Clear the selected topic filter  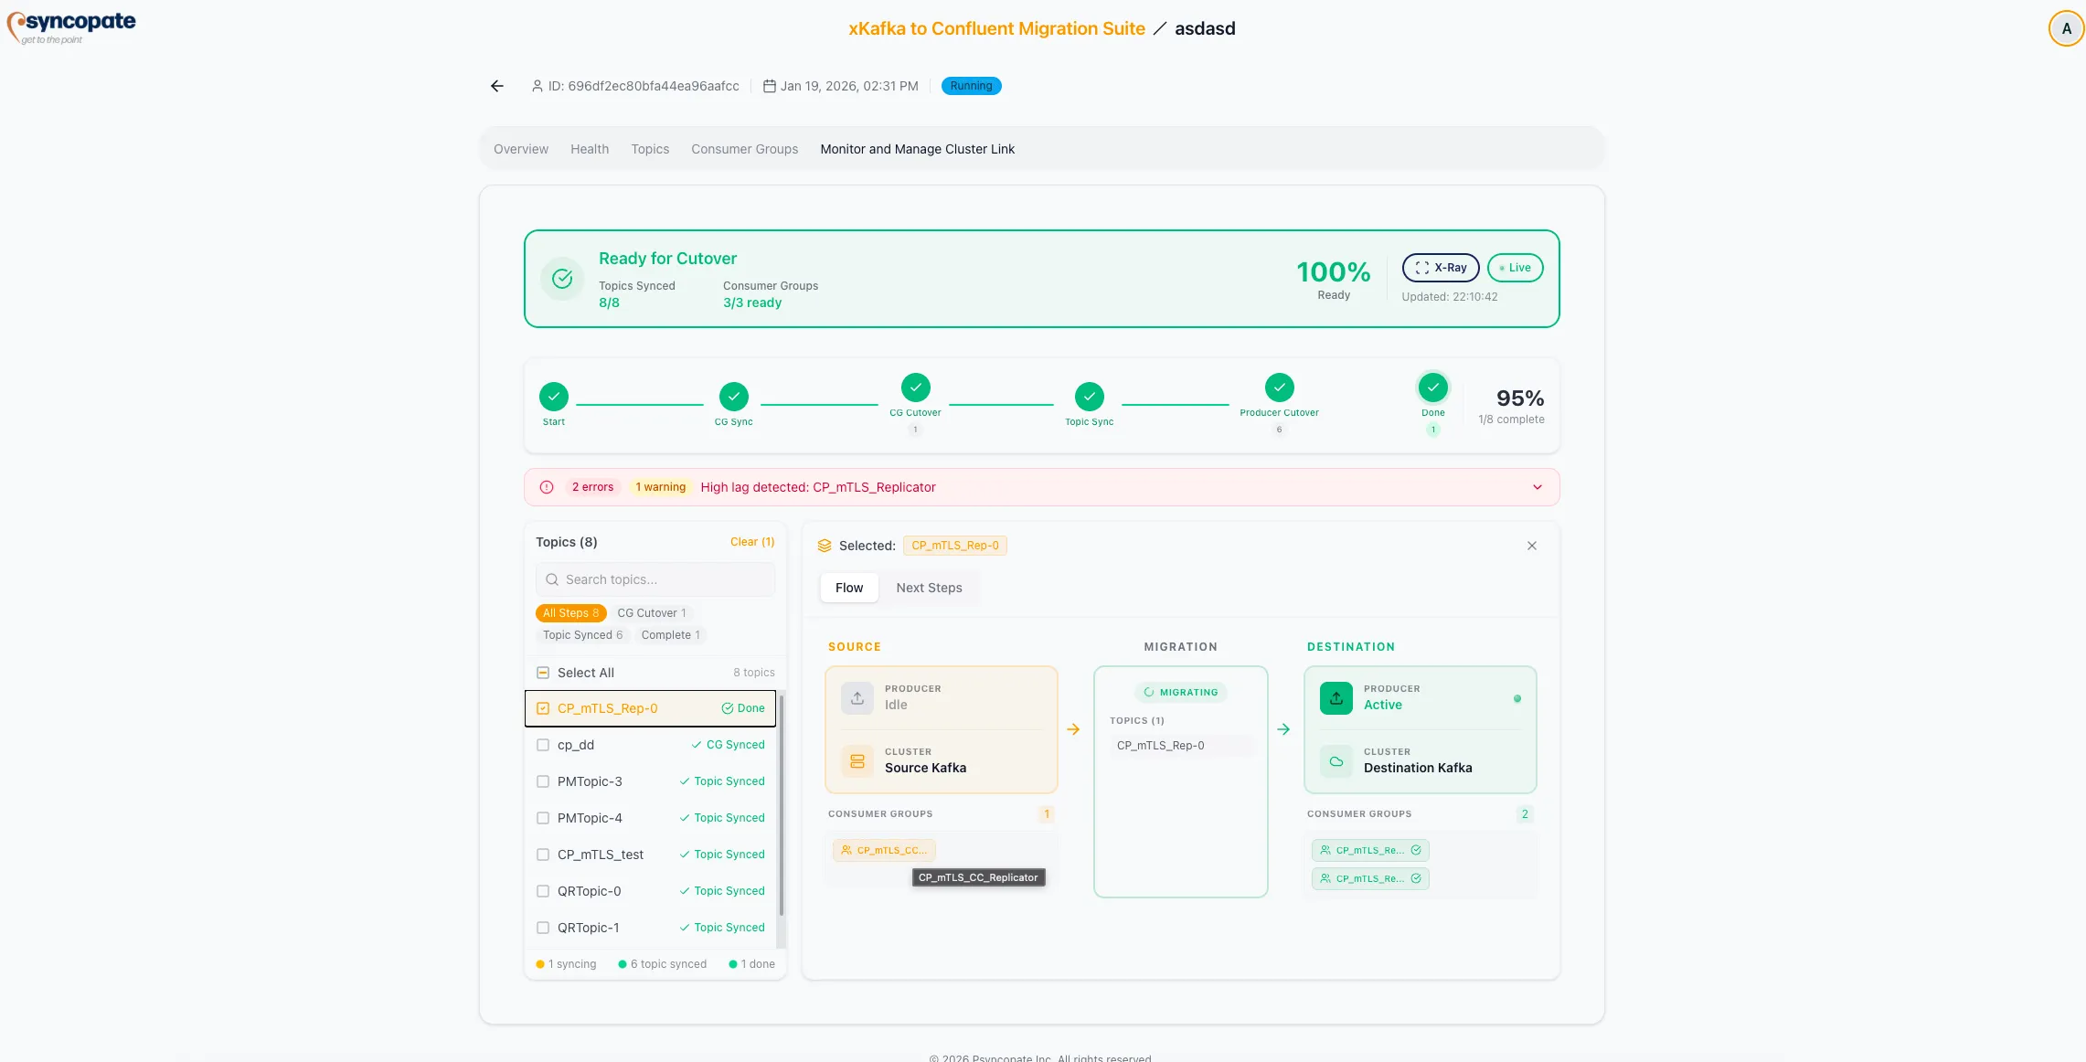click(x=751, y=541)
